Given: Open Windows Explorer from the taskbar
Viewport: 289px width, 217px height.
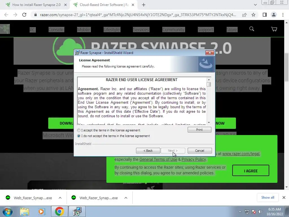Looking at the screenshot, I should [x=25, y=212].
